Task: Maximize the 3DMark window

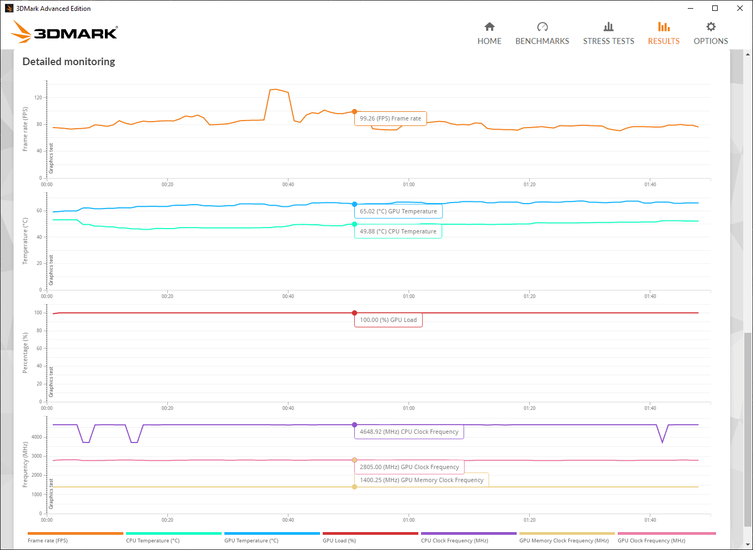Action: [715, 8]
